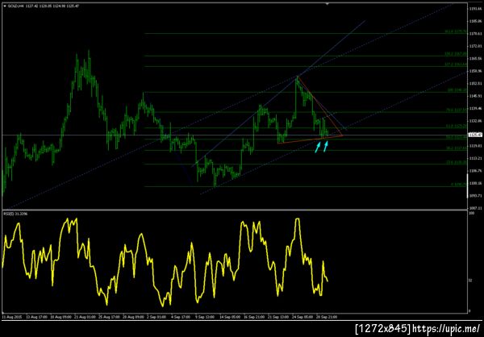Click the 11 Aug 2015 date label
The image size is (484, 337).
pyautogui.click(x=10, y=317)
